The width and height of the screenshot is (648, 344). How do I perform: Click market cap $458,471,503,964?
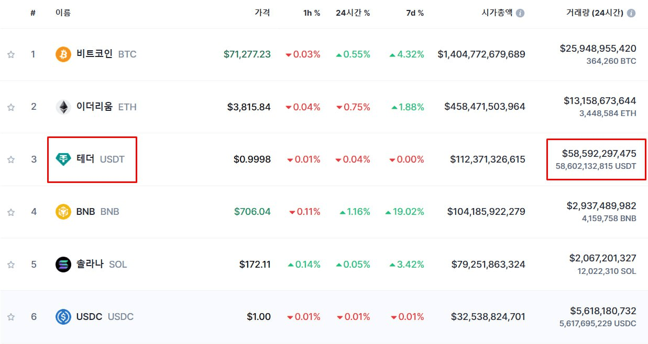tap(485, 107)
